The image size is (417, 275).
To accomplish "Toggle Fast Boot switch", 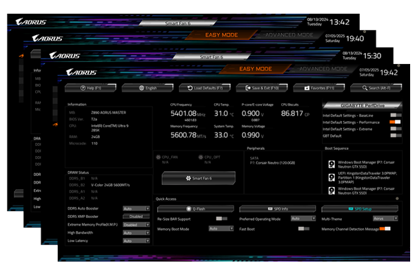I will click(x=304, y=228).
